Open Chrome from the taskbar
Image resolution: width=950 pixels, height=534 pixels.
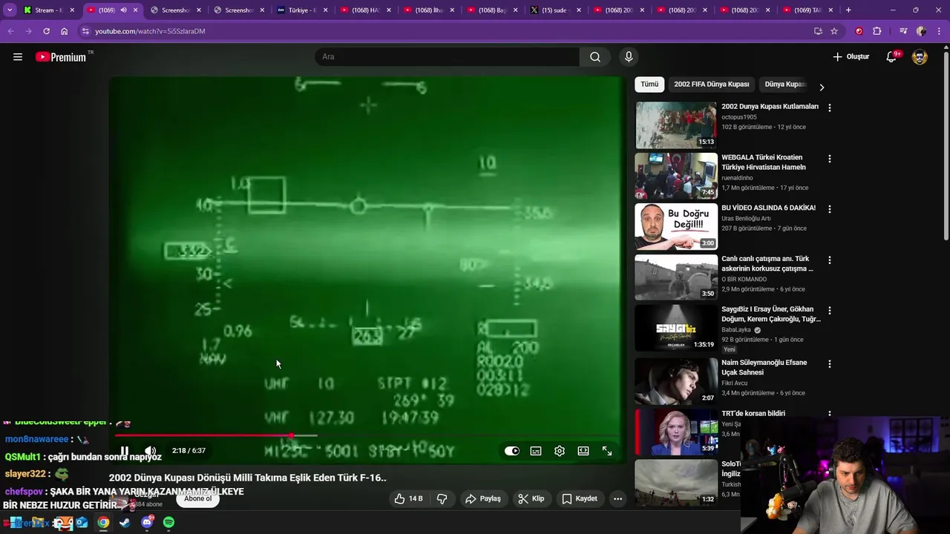tap(103, 523)
